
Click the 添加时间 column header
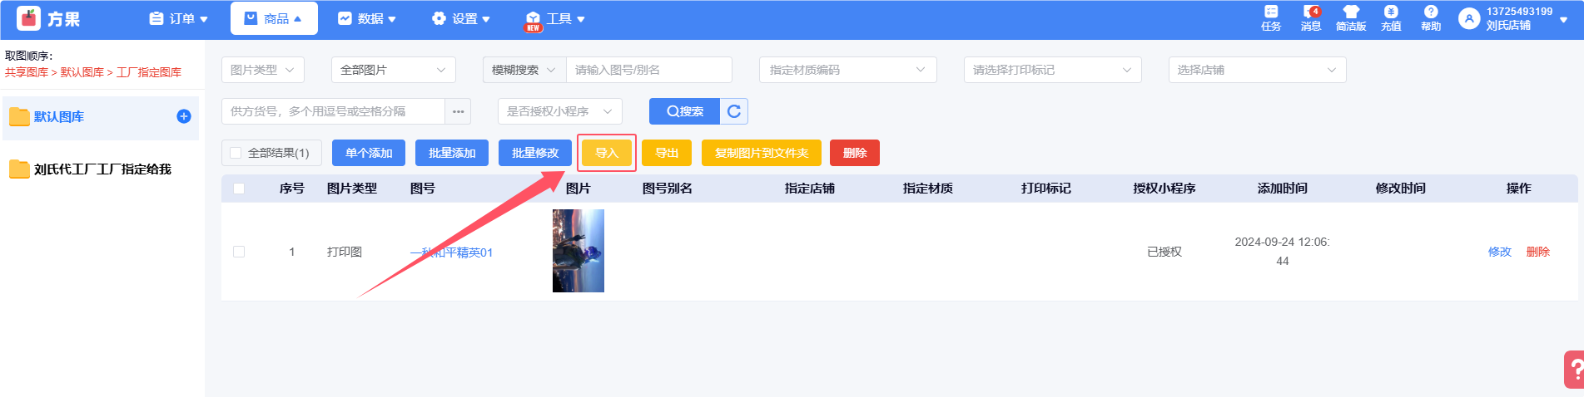tap(1283, 189)
